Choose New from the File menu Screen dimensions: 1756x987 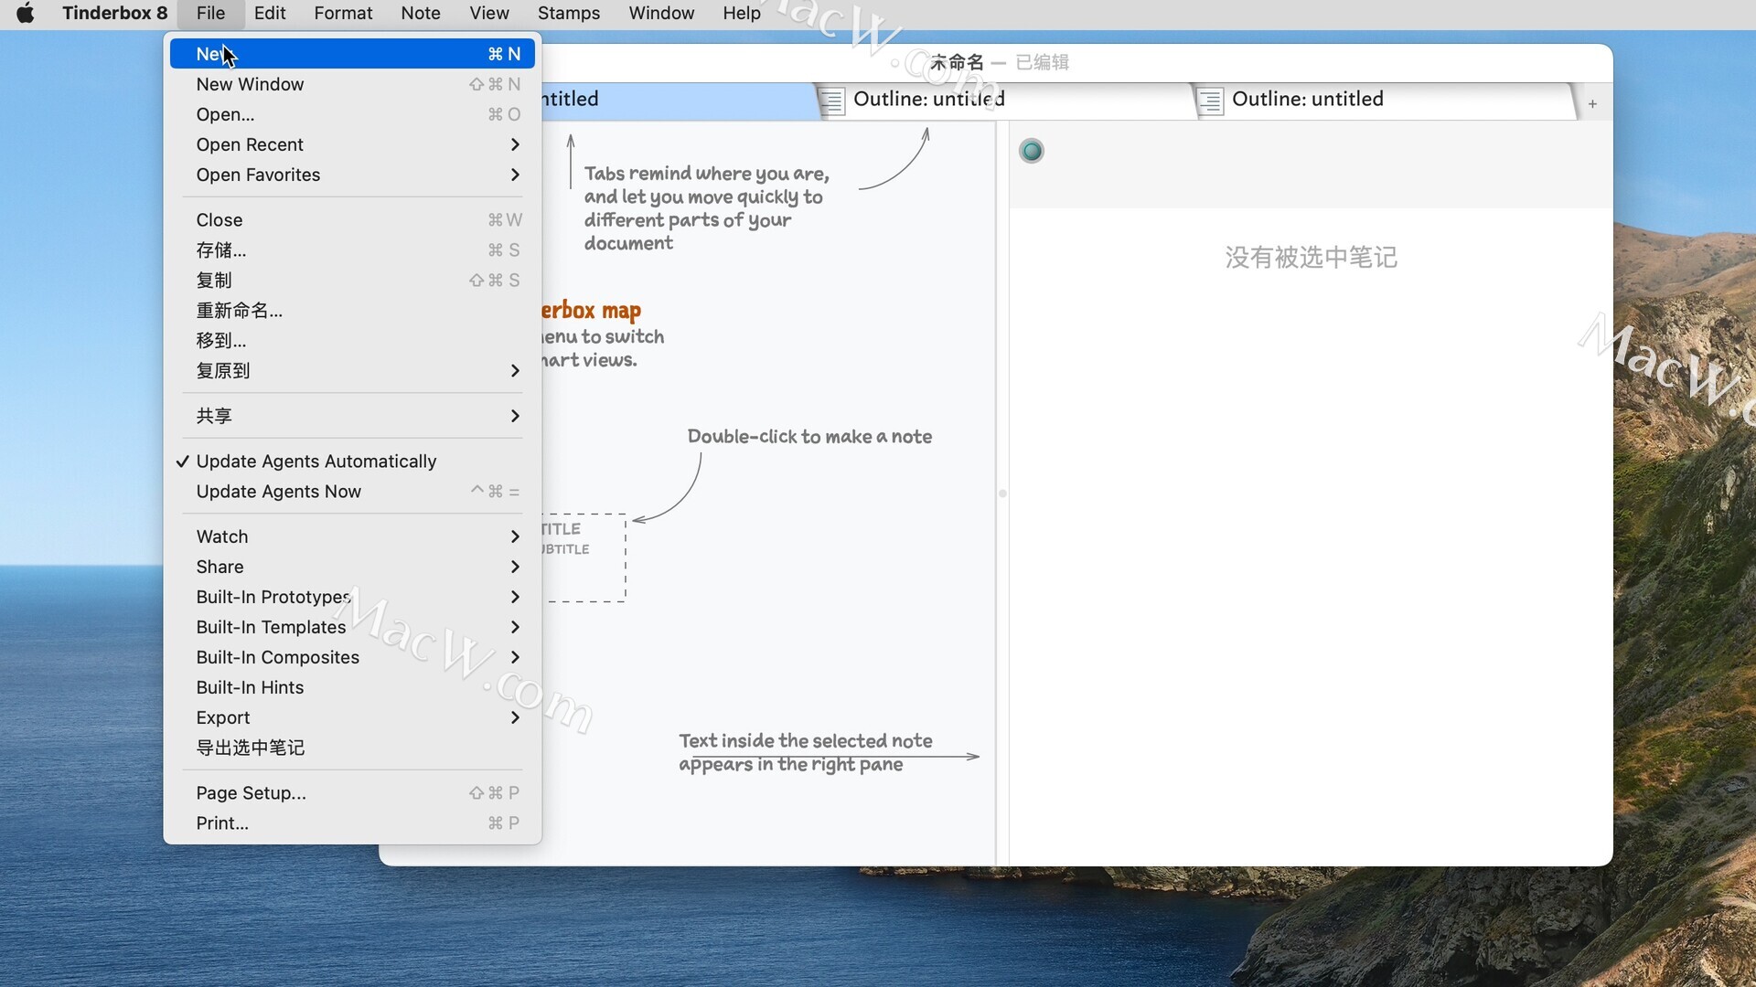coord(352,54)
